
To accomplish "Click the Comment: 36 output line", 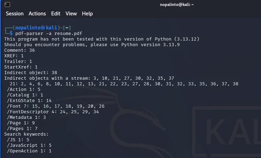I will [x=20, y=50].
